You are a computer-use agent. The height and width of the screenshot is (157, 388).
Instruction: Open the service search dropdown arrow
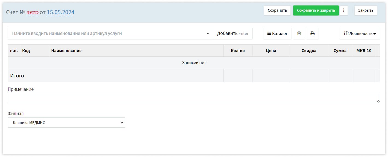(208, 34)
